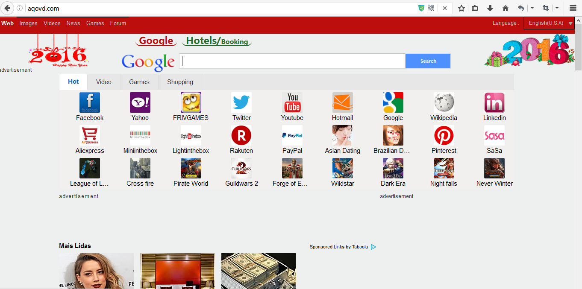Open the Brazilian Dating portrait icon

pyautogui.click(x=393, y=135)
